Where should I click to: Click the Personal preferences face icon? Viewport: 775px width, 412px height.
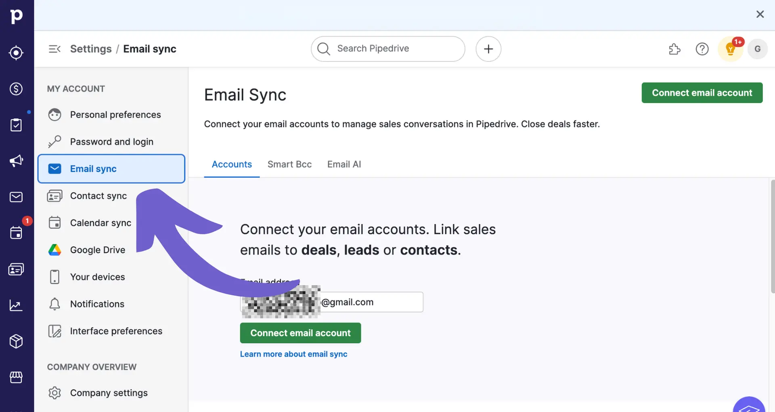54,115
